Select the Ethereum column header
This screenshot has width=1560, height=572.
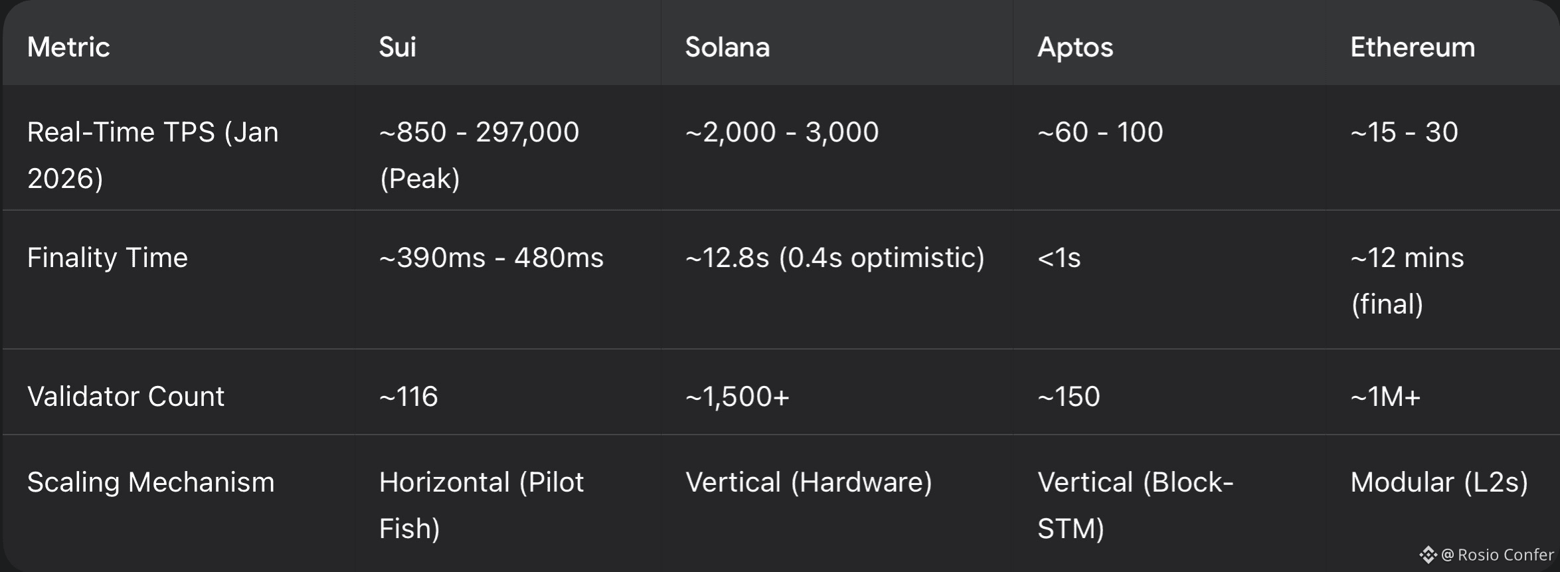tap(1413, 47)
